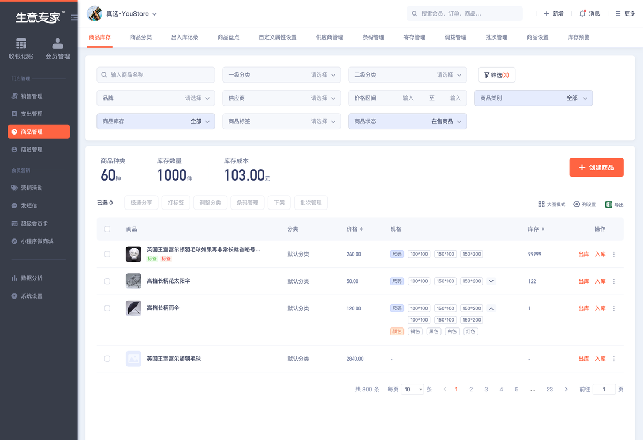643x440 pixels.
Task: Sort the table by 价格 column
Action: [x=355, y=229]
